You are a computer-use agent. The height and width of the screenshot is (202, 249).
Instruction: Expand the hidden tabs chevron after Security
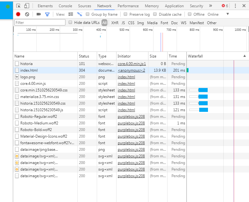(x=210, y=6)
